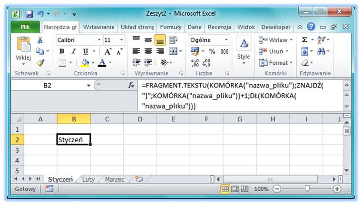Screen dimensions: 361x205
Task: Open the Calibri font name dropdown
Action: [x=99, y=40]
